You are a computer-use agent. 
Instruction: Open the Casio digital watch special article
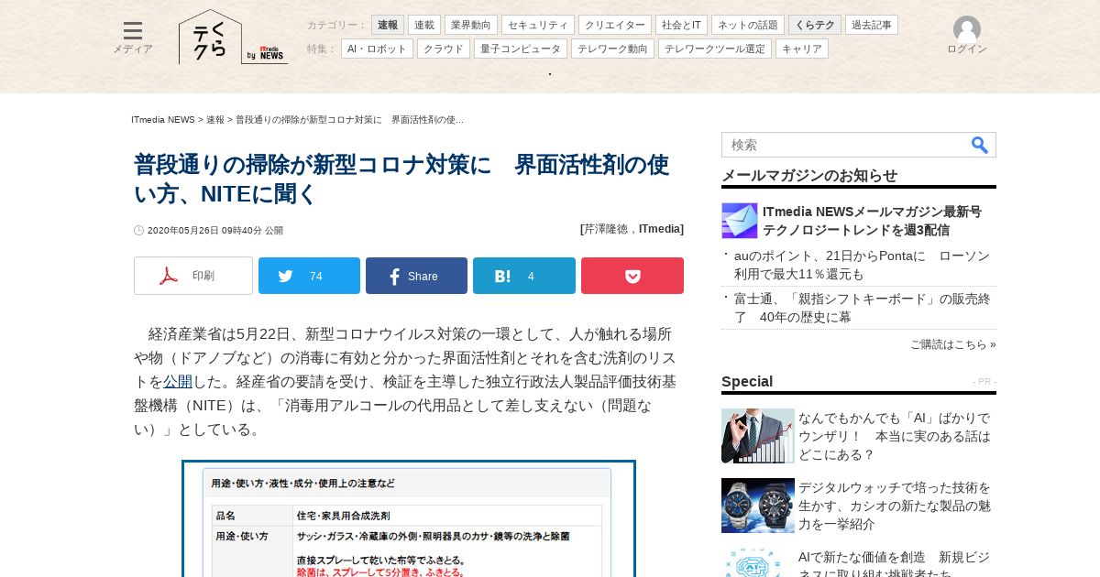pyautogui.click(x=894, y=506)
